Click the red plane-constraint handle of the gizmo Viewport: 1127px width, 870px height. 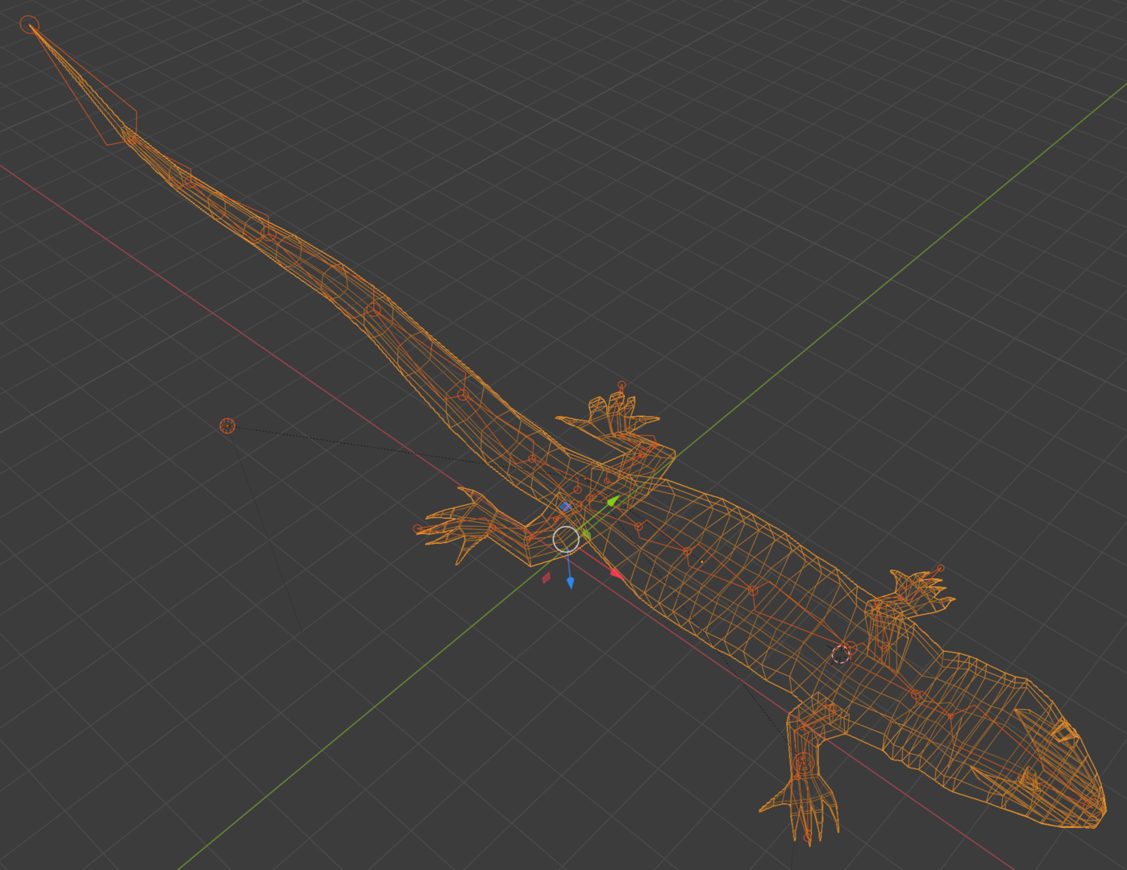click(547, 578)
